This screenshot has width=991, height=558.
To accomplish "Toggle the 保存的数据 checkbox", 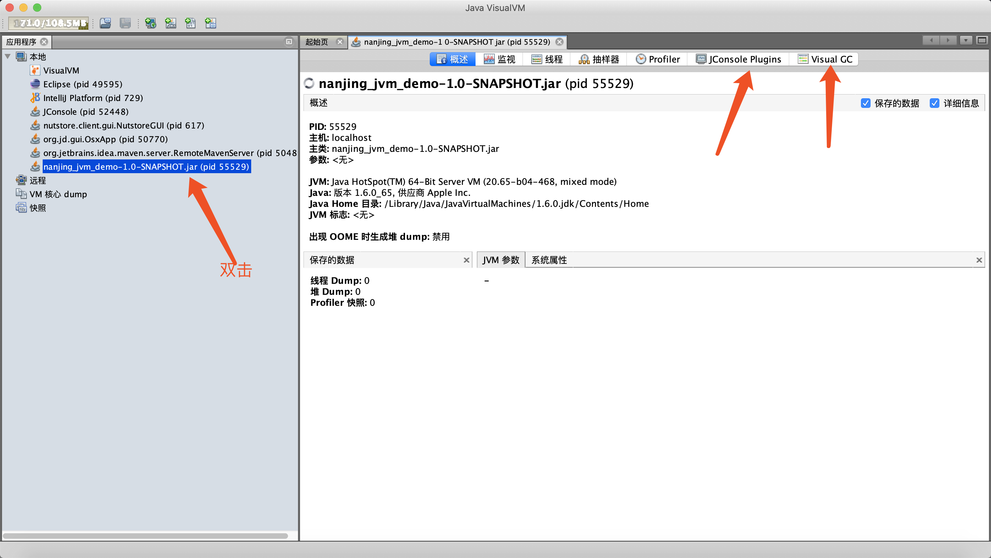I will (x=866, y=103).
